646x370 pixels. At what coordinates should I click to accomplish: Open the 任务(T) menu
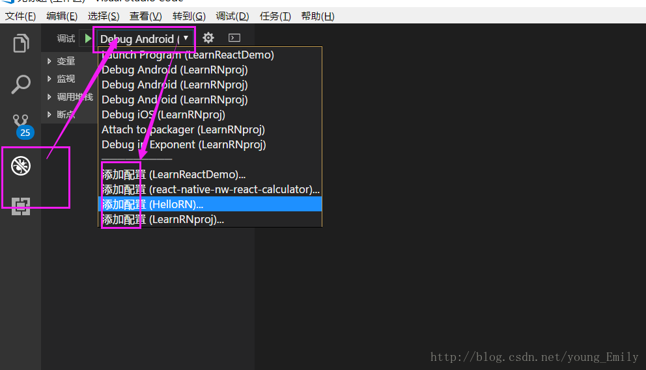(x=275, y=16)
